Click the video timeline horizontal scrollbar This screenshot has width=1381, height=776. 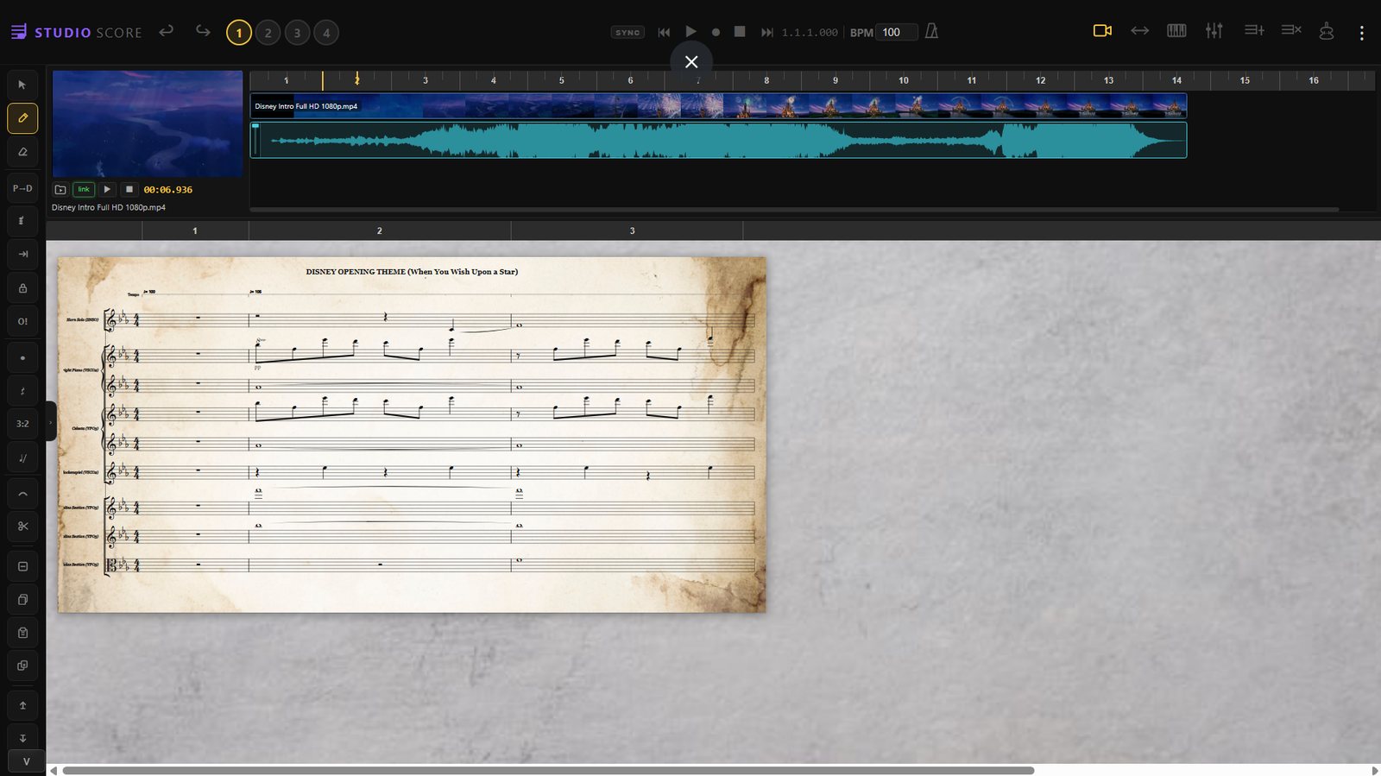pos(794,209)
